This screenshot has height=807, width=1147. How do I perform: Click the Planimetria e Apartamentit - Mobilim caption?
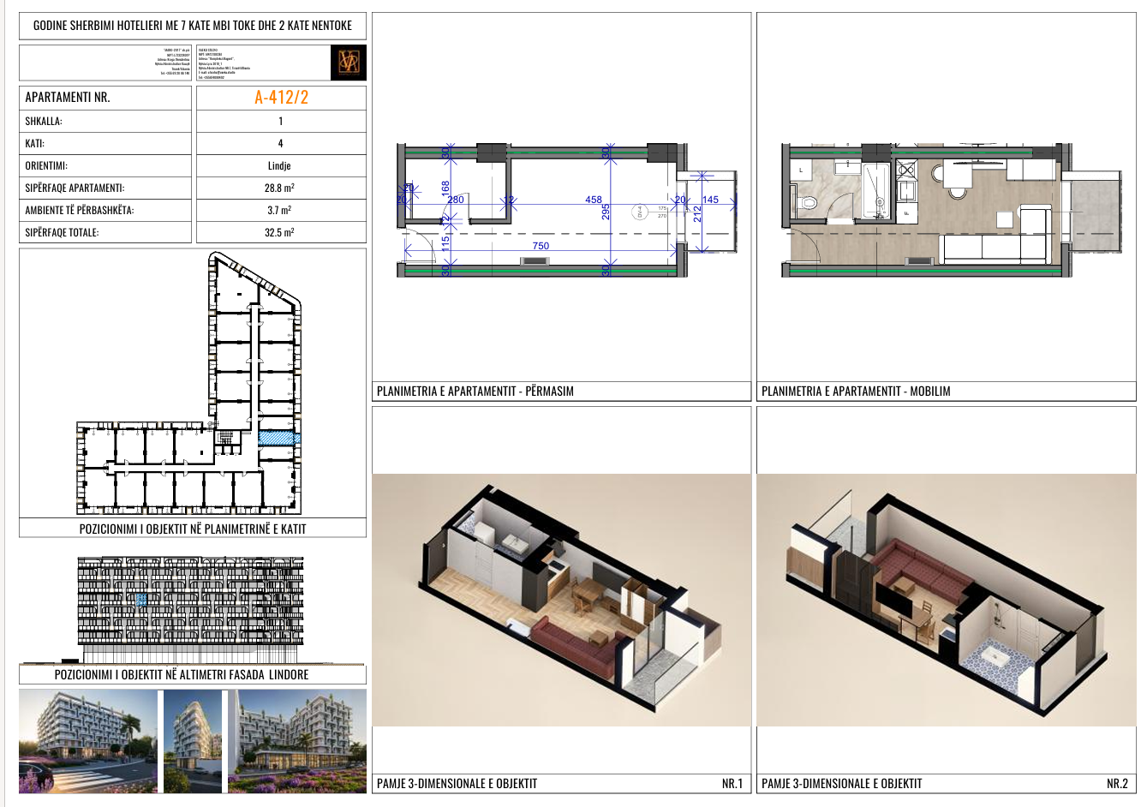856,392
